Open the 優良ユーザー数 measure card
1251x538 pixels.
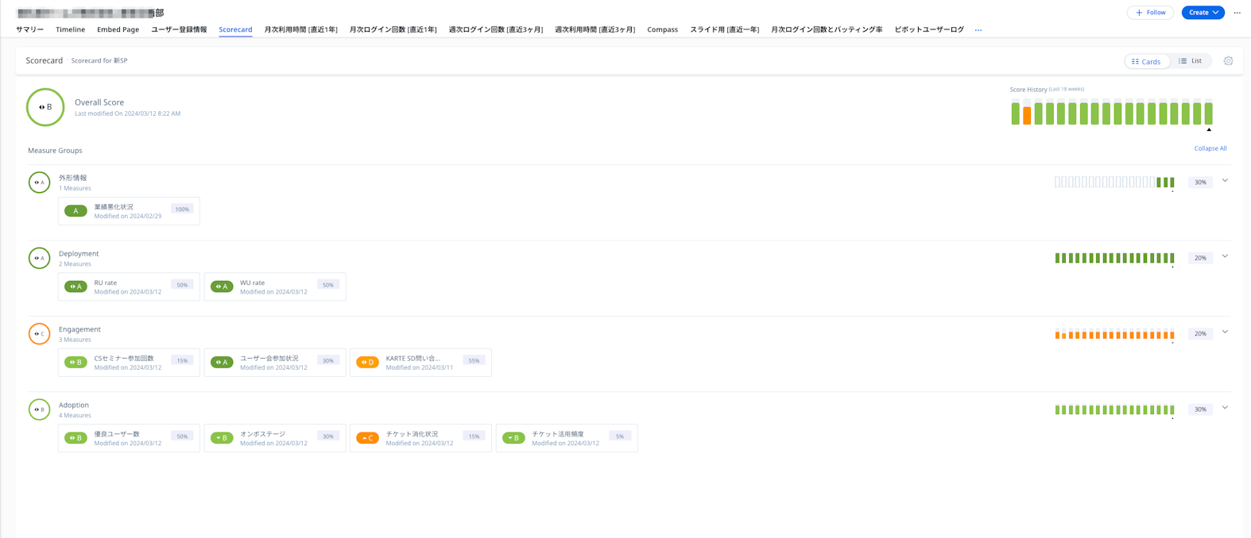point(129,438)
